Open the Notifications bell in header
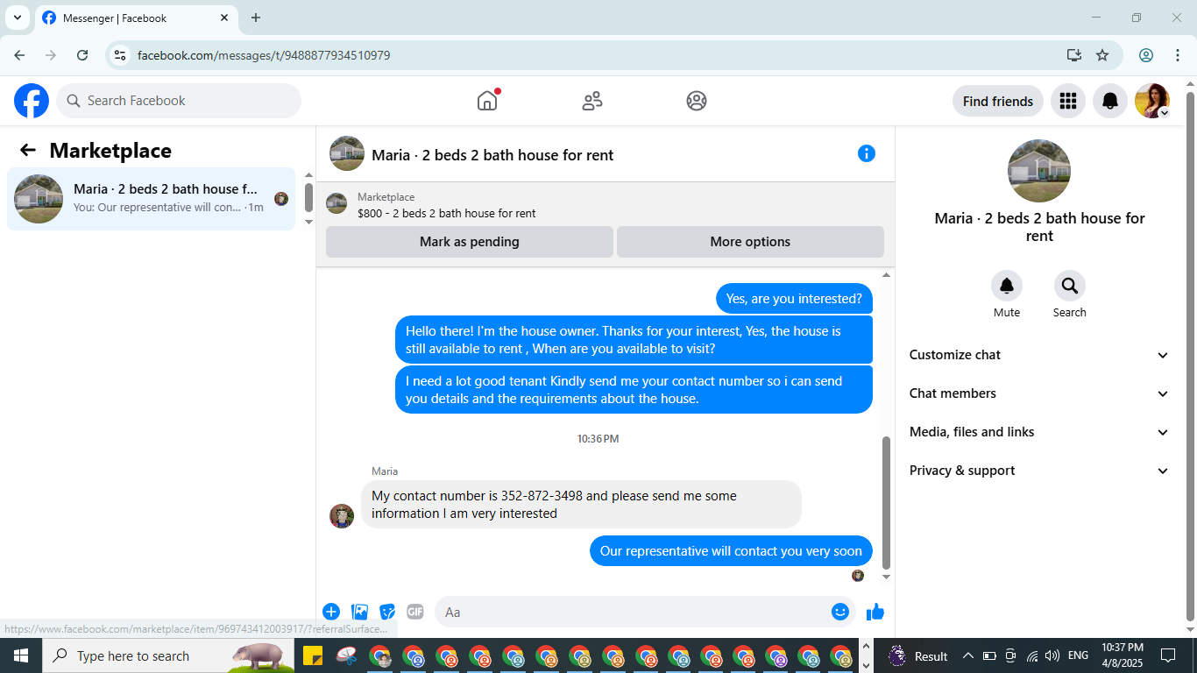1197x673 pixels. [1110, 101]
